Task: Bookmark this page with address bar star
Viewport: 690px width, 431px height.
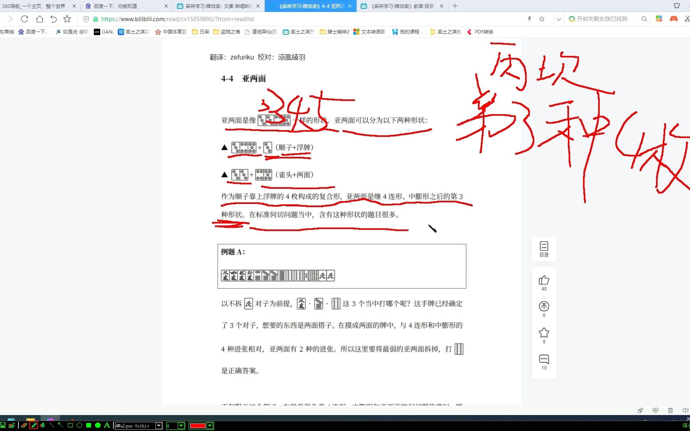Action: click(x=542, y=19)
